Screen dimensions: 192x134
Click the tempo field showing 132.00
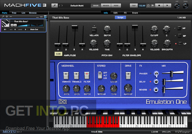[142, 5]
